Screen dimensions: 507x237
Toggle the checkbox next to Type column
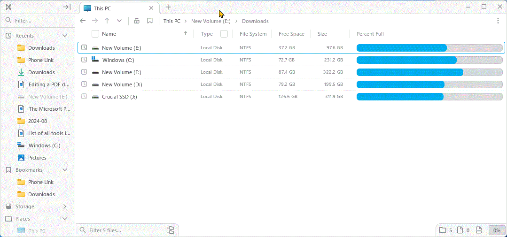tap(224, 34)
